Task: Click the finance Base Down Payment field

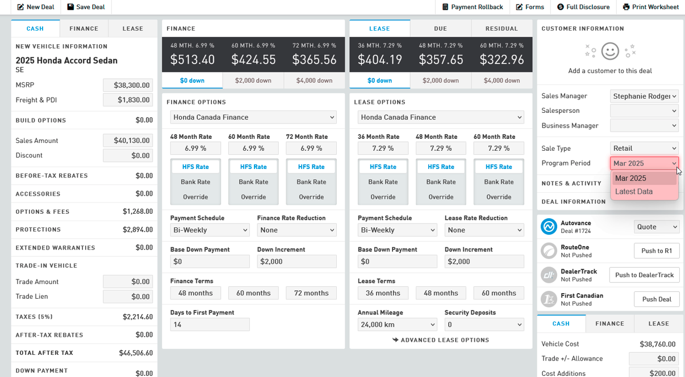Action: tap(210, 261)
